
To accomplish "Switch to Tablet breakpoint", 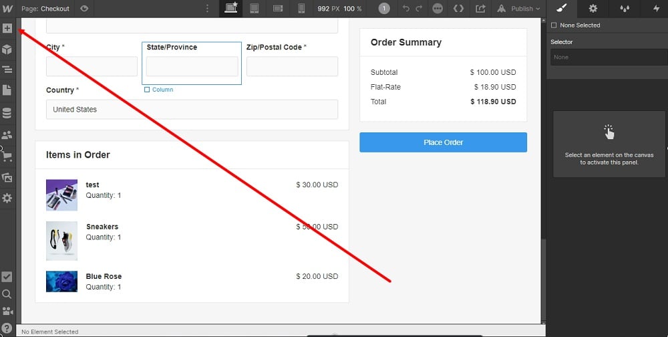I will point(255,9).
